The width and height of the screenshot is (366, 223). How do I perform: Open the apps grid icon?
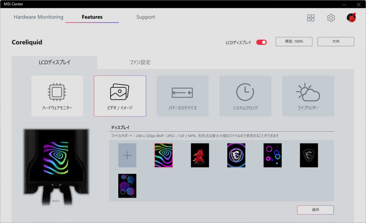[311, 18]
